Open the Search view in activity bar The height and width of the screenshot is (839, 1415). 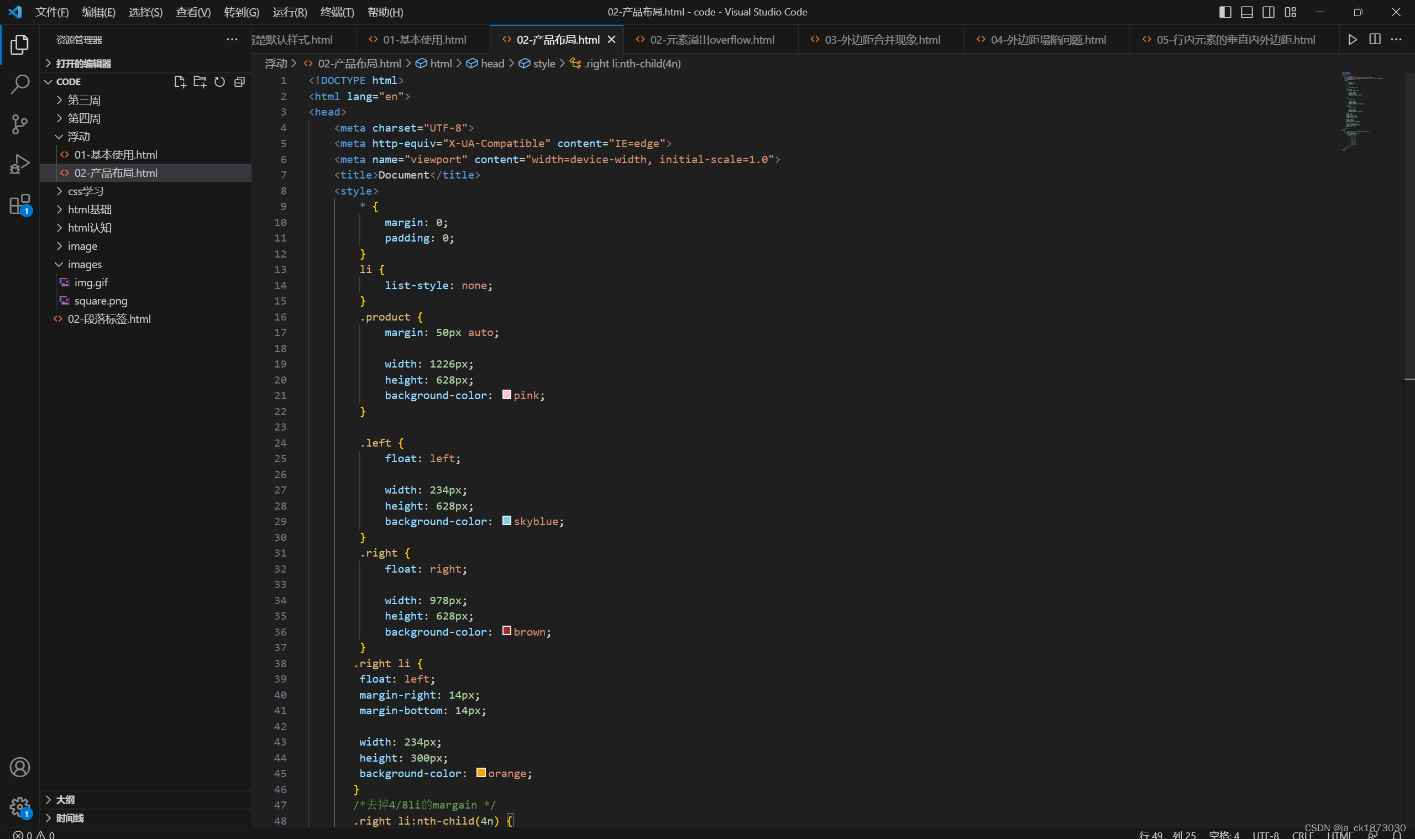click(20, 84)
